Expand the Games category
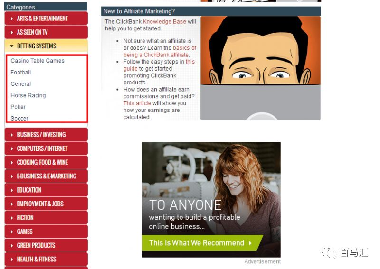Viewport: 380px width, 269px height. click(46, 231)
